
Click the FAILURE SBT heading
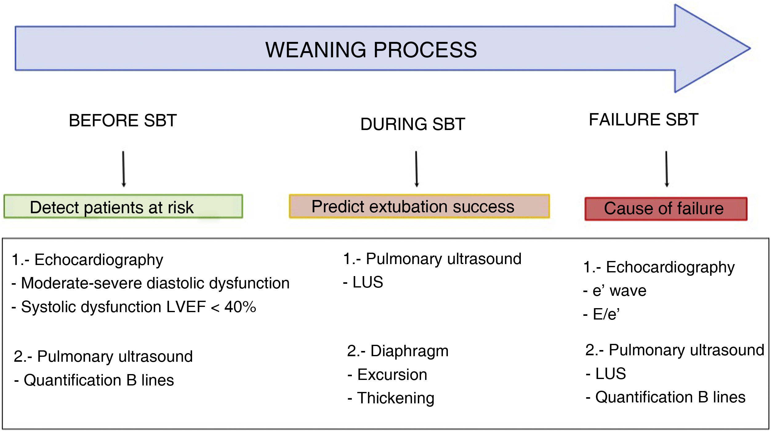(644, 120)
